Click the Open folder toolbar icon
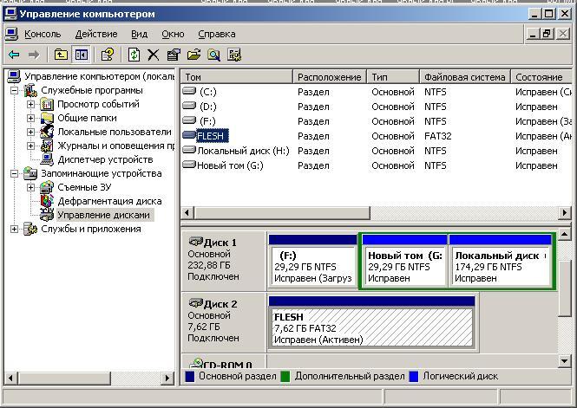Screen dimensions: 577x408 pos(193,55)
